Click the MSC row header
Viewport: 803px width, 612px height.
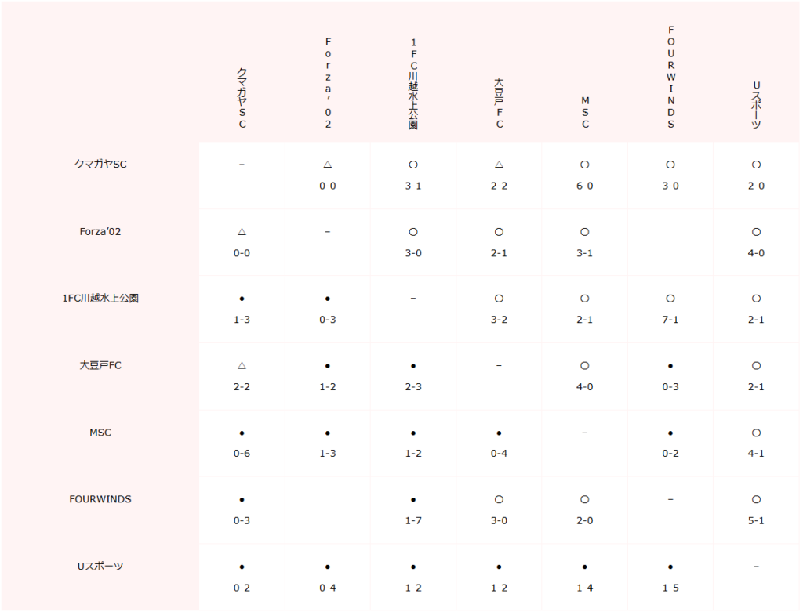100,433
